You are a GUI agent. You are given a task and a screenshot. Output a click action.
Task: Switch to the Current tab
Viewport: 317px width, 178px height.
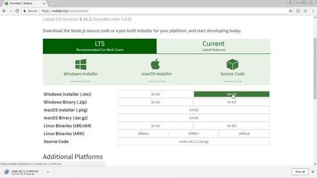[213, 46]
